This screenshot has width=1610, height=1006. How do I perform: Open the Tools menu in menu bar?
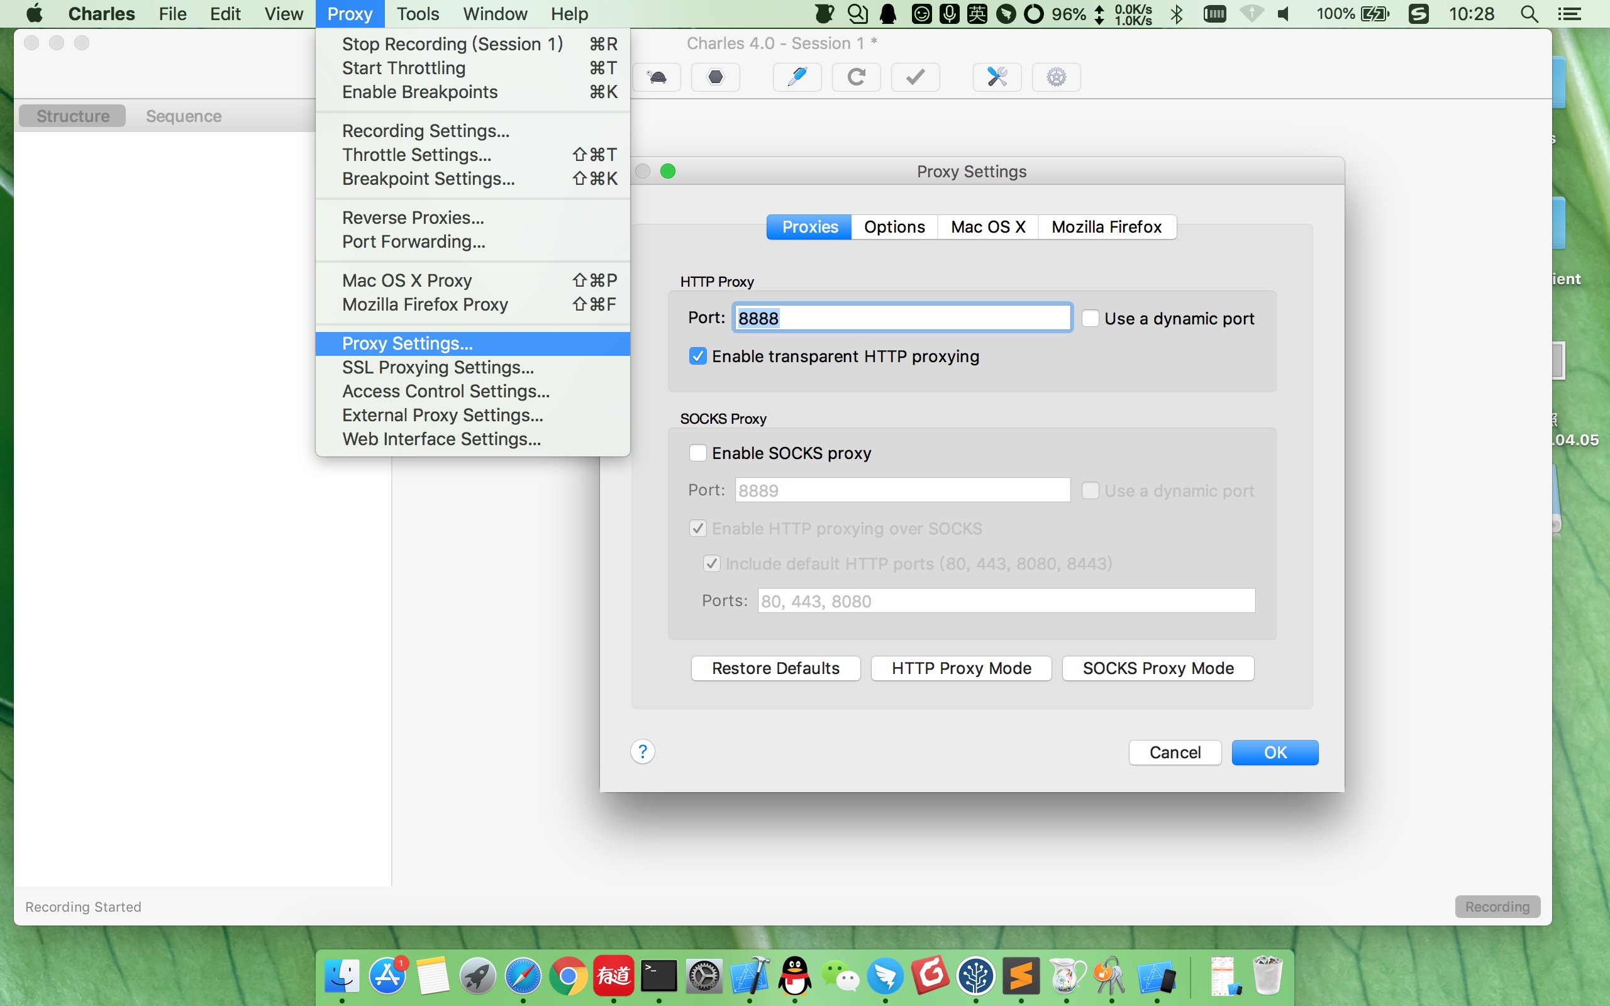pos(418,14)
